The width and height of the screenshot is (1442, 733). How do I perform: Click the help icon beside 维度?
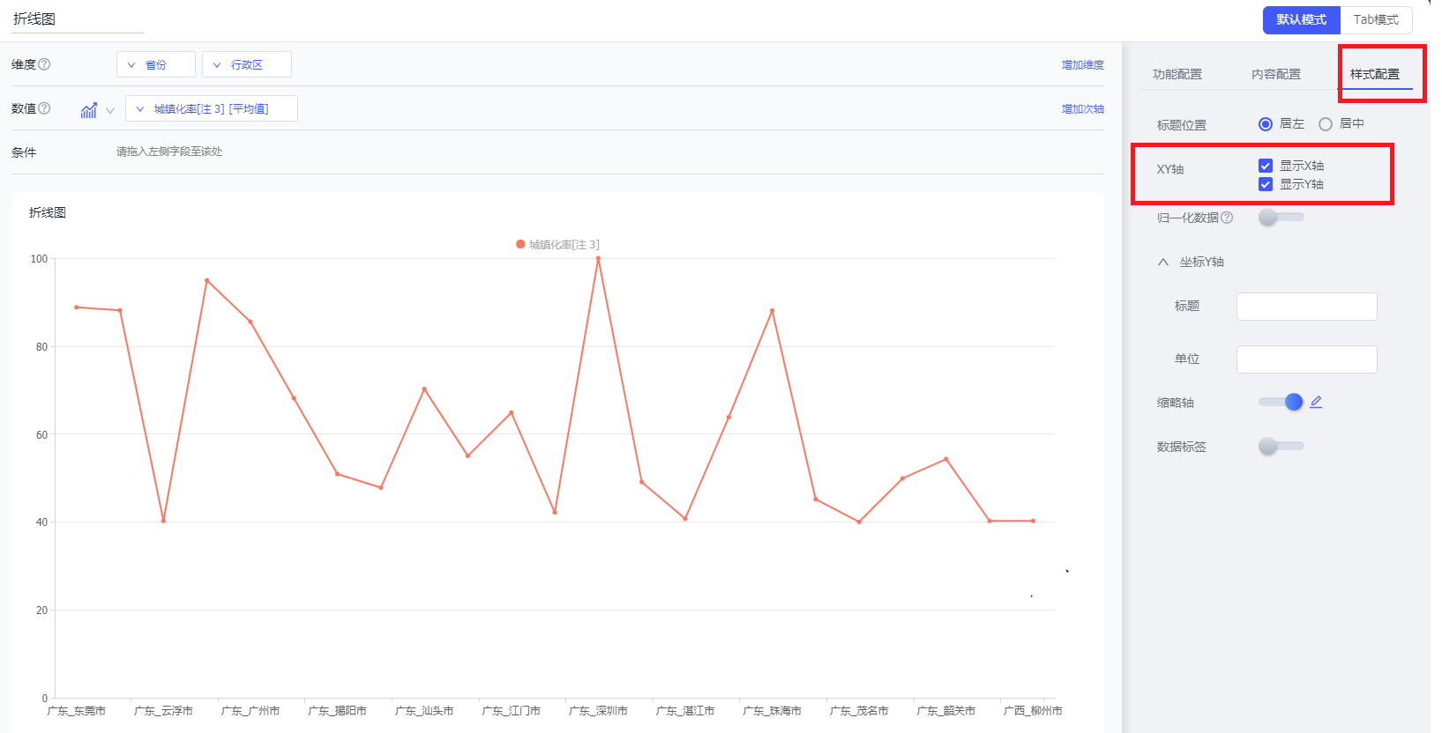point(44,64)
